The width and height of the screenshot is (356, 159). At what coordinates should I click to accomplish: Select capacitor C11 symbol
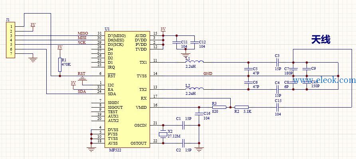pos(177,42)
